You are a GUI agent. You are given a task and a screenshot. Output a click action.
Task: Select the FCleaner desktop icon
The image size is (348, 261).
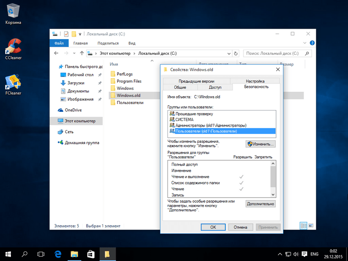[x=13, y=84]
